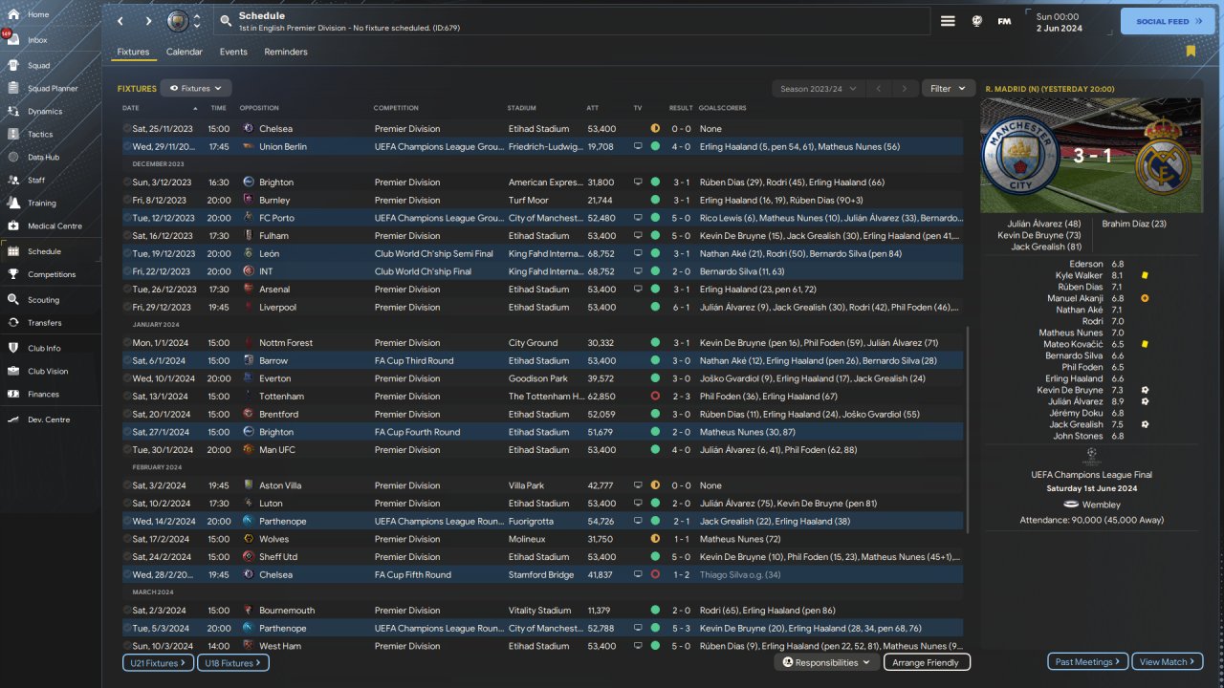Click the Manchester City badge in top bar
The image size is (1224, 688).
[x=178, y=21]
